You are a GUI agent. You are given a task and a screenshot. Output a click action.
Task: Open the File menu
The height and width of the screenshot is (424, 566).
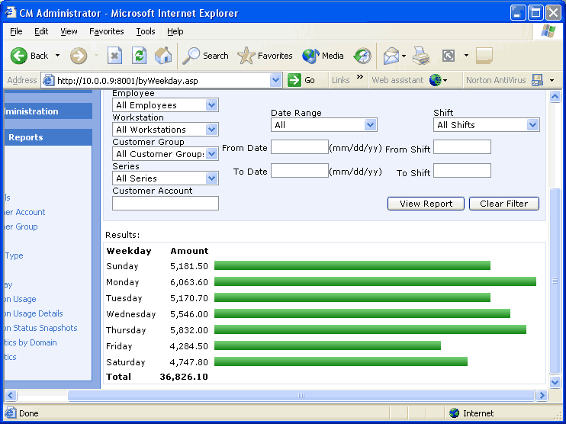16,31
